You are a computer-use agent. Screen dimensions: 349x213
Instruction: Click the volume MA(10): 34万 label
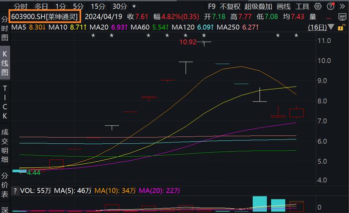(x=115, y=191)
